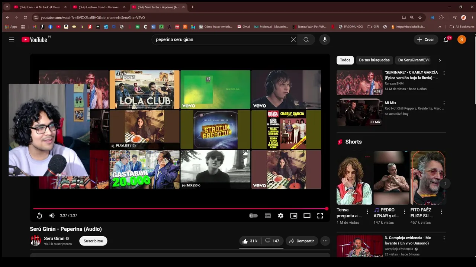Clear the search box text
Screen dimensions: 476x267
coord(293,40)
